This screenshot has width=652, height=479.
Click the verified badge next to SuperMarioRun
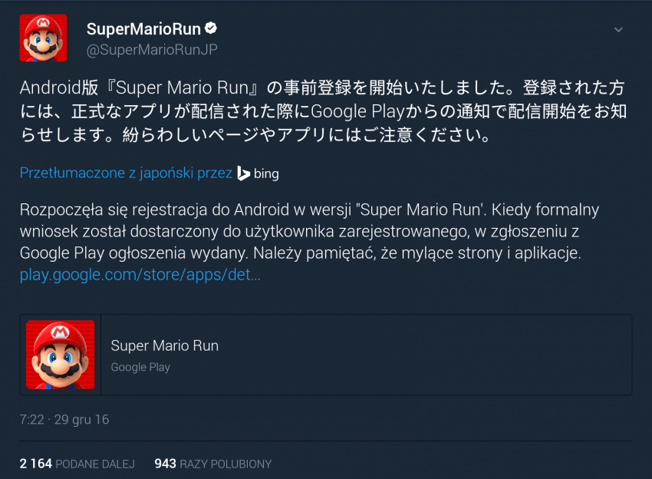point(210,29)
